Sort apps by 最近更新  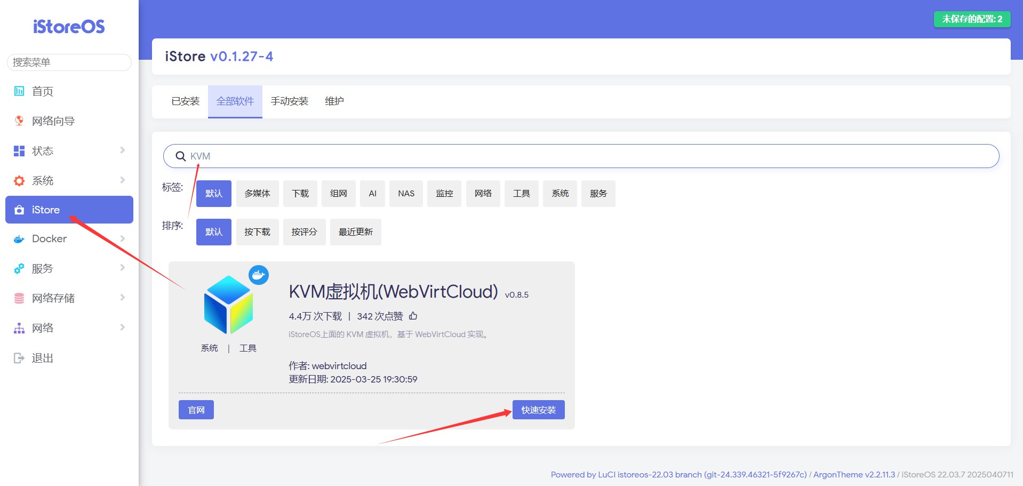[356, 232]
